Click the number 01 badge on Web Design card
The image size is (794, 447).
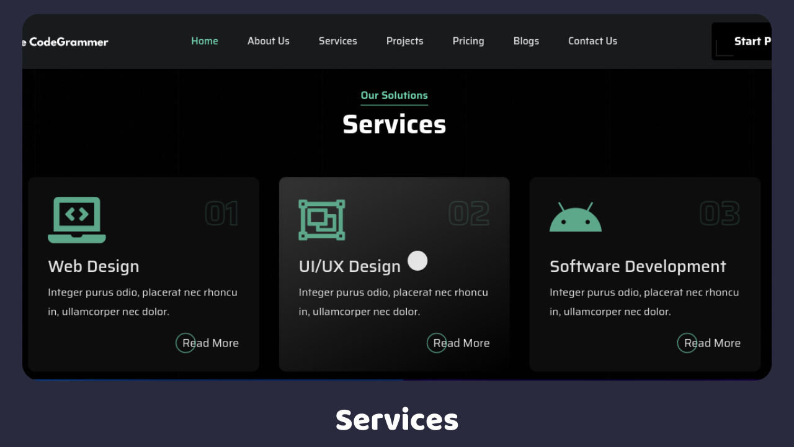[x=221, y=213]
